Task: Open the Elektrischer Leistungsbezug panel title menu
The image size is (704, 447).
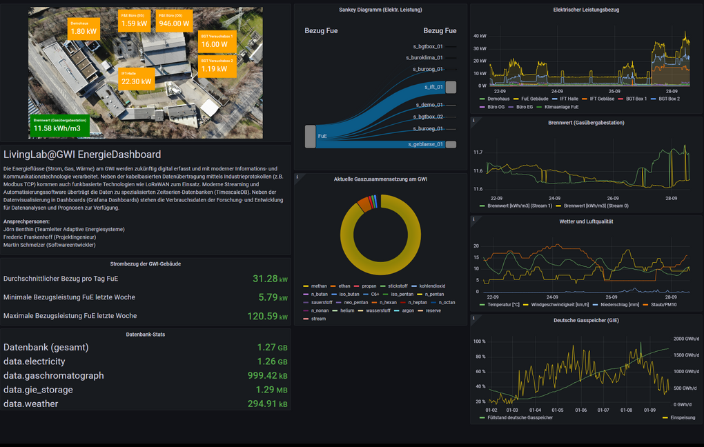Action: click(x=586, y=10)
